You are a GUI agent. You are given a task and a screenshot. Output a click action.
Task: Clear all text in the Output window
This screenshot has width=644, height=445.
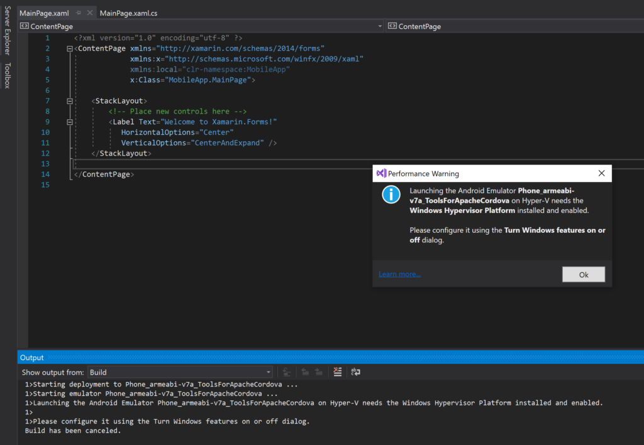(x=338, y=372)
